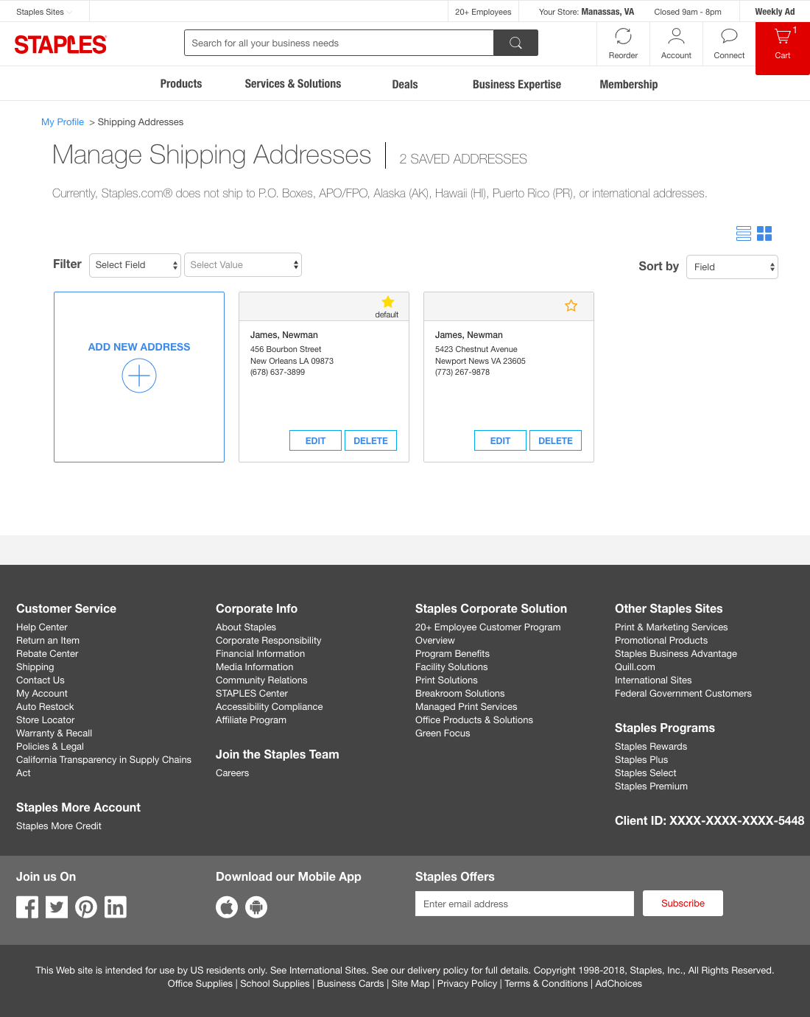The image size is (810, 1017).
Task: Go back via My Profile breadcrumb link
Action: pos(63,122)
